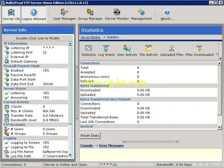Open the Management section
The image size is (224, 168).
[x=141, y=14]
